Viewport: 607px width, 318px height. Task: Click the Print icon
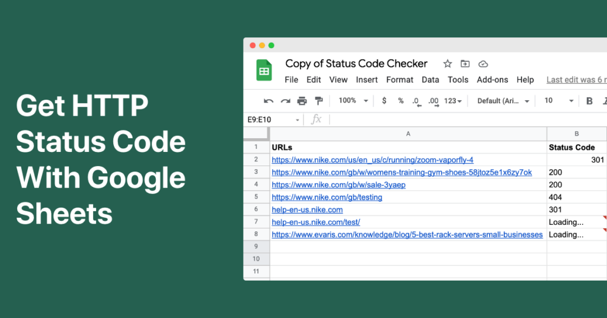point(302,101)
